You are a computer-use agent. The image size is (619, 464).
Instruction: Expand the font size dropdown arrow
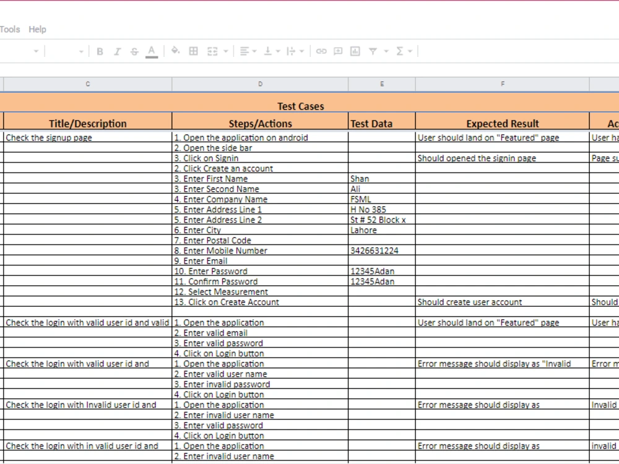[x=81, y=51]
